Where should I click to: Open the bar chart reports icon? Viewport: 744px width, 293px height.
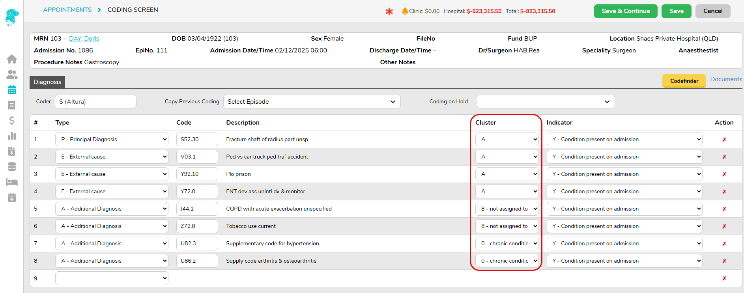click(12, 136)
